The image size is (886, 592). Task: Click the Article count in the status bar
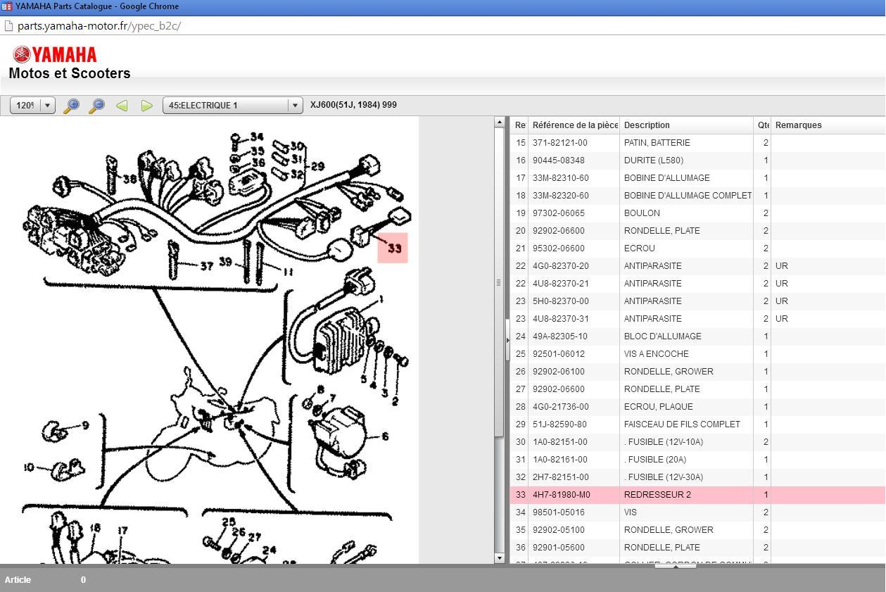[83, 580]
